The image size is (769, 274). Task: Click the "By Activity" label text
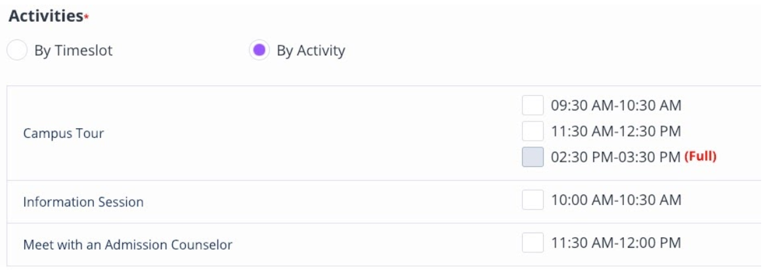[x=311, y=51]
